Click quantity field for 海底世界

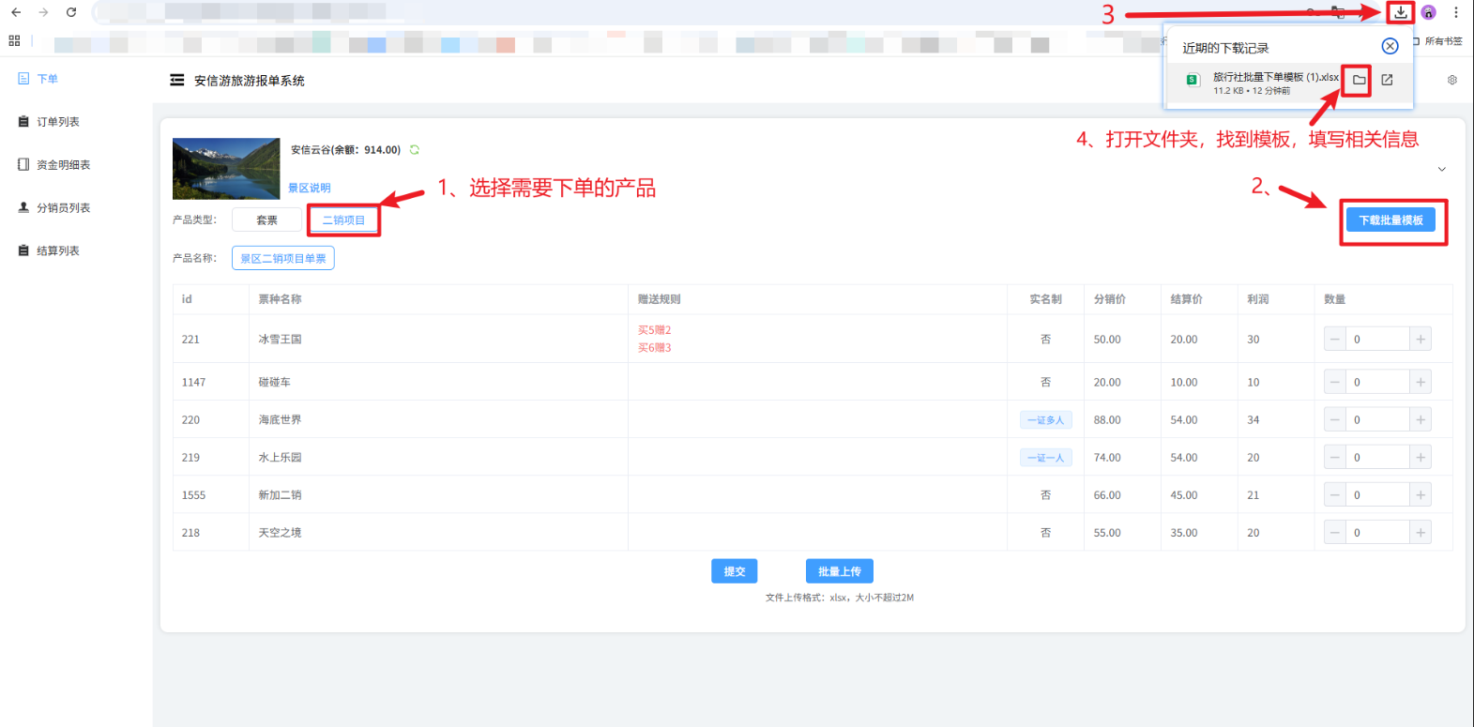pos(1378,419)
